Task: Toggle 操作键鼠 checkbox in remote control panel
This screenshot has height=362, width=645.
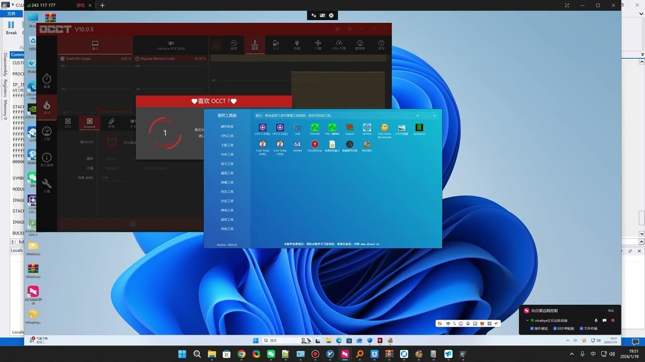Action: pos(533,328)
